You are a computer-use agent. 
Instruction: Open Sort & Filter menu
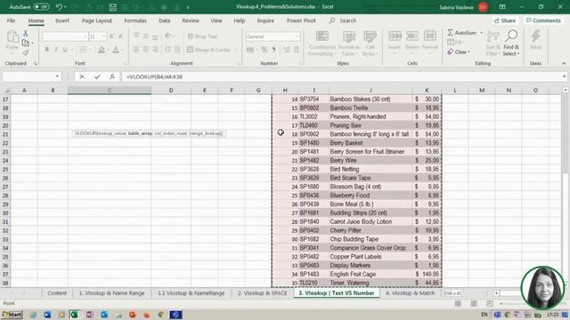493,44
